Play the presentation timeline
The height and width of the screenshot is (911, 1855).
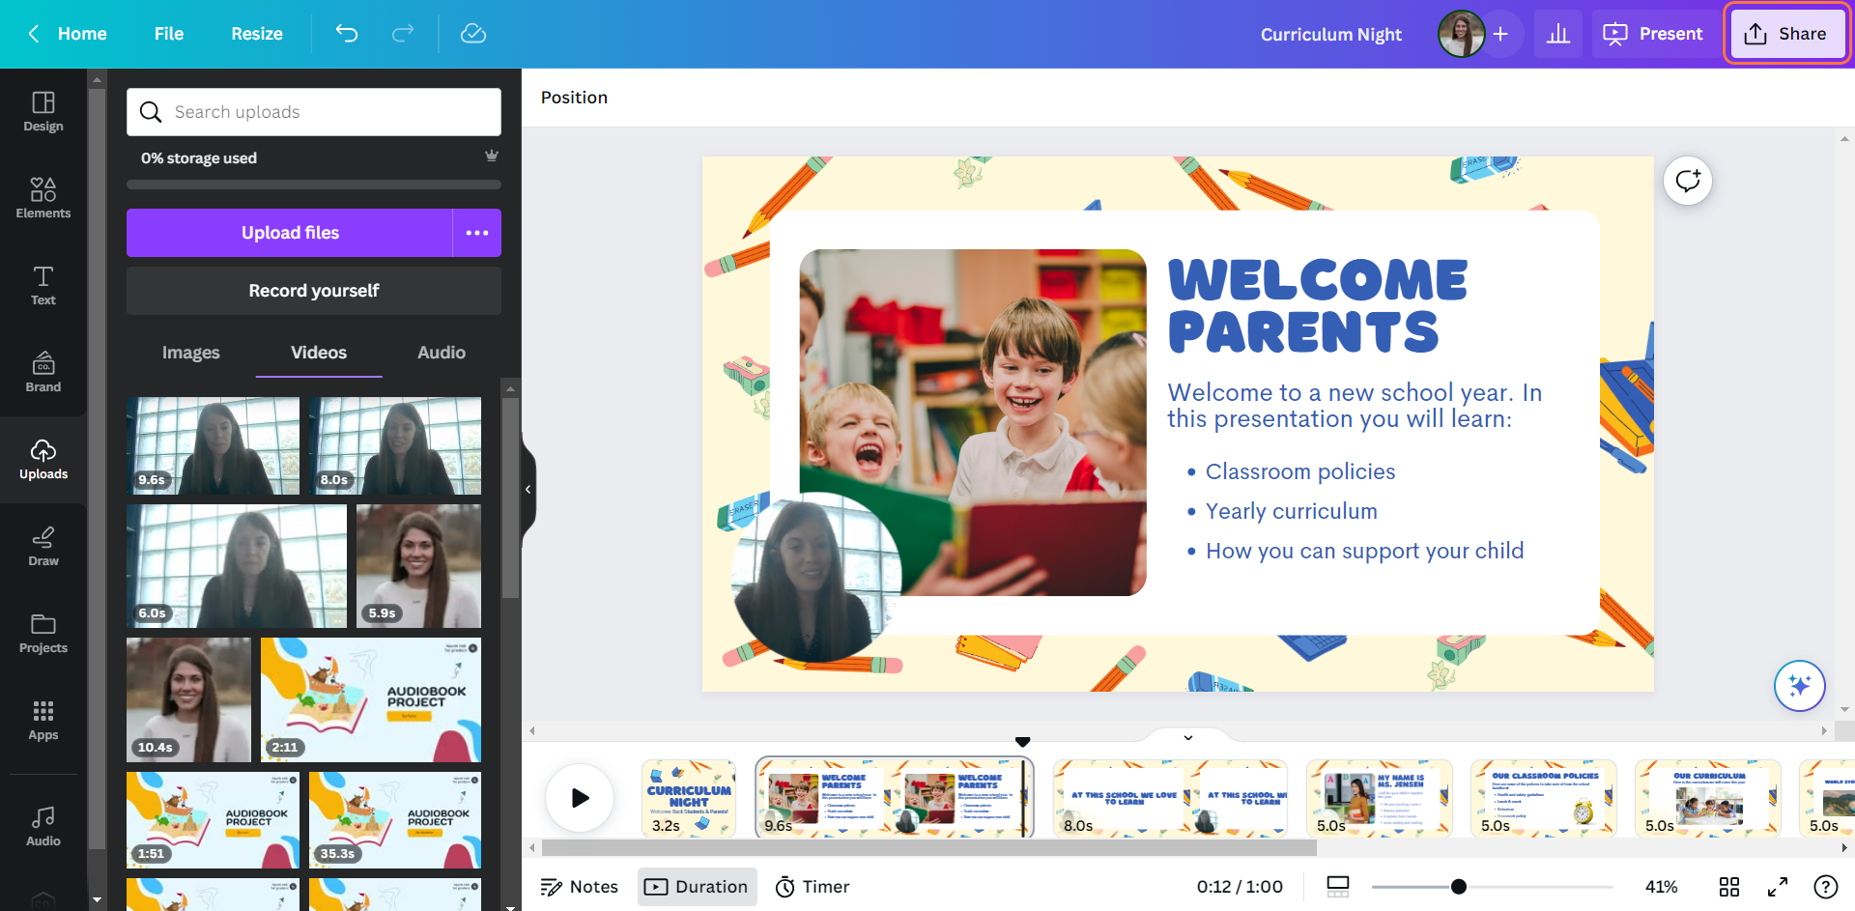point(580,798)
